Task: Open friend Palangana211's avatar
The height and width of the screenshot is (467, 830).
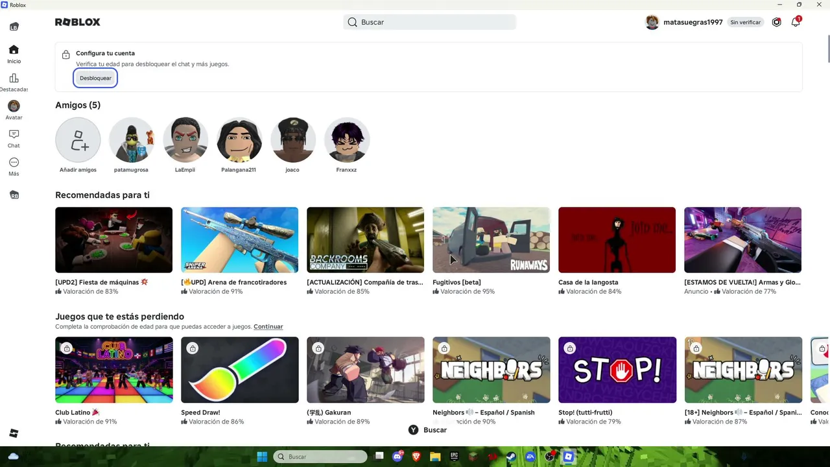Action: [239, 140]
